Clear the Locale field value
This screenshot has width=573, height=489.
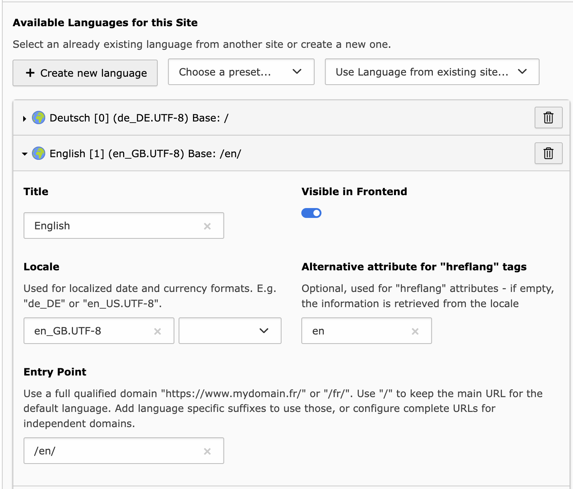coord(157,331)
